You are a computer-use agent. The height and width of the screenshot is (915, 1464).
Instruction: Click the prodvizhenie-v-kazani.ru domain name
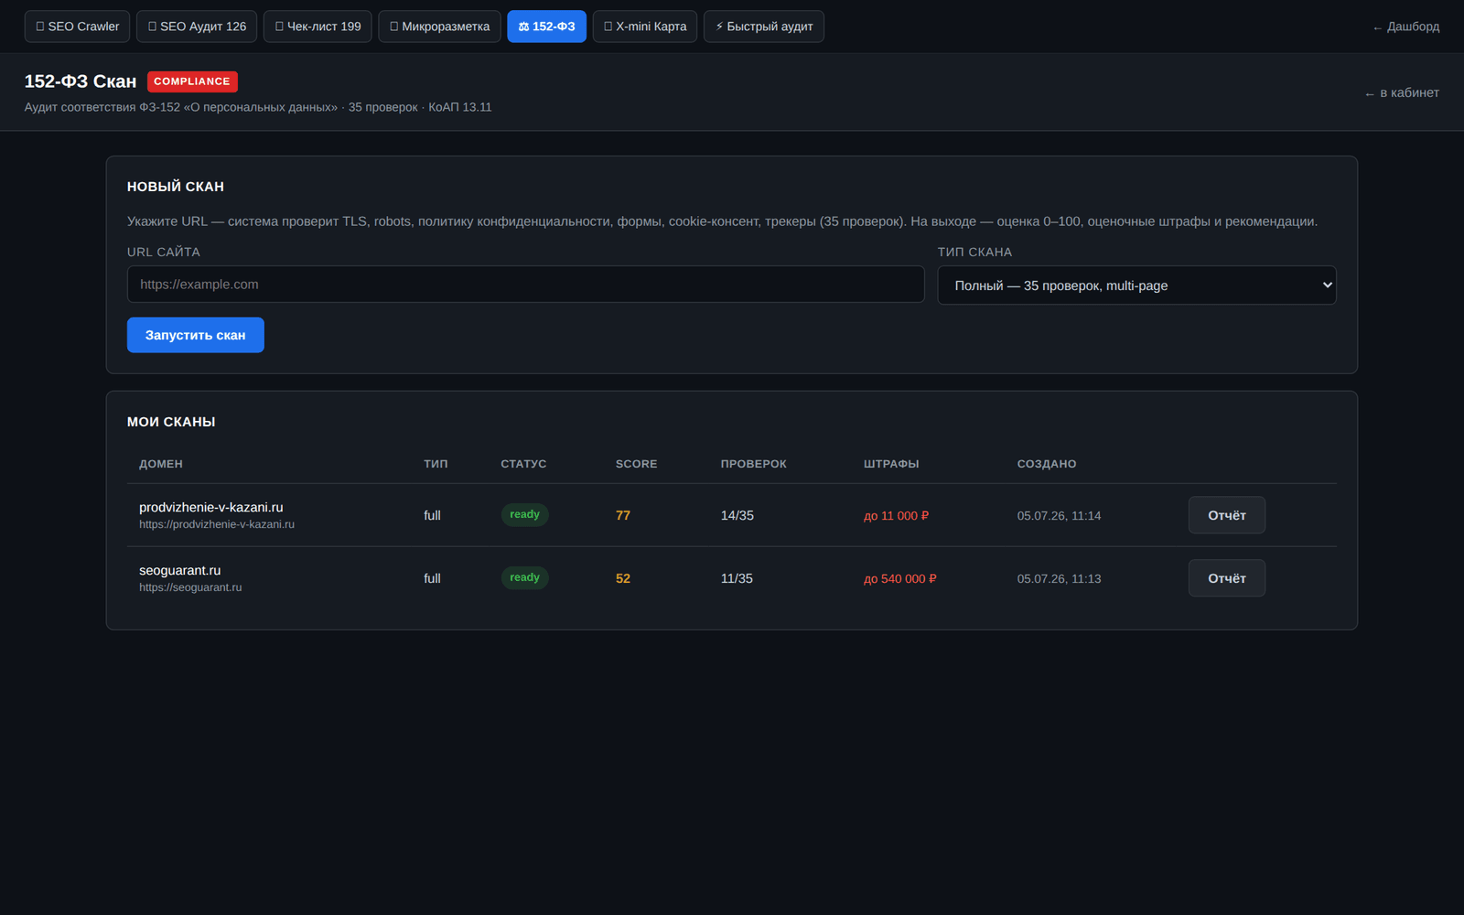tap(210, 507)
